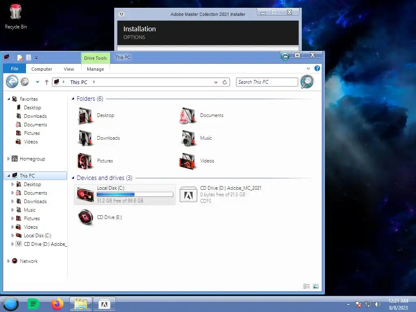Open the Music folder icon under Folders

coord(188,138)
